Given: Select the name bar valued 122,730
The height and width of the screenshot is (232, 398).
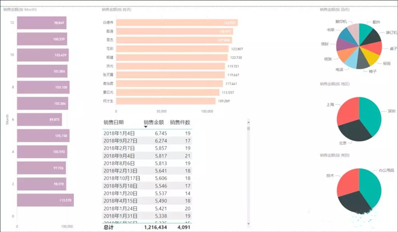Looking at the screenshot, I should click(172, 57).
